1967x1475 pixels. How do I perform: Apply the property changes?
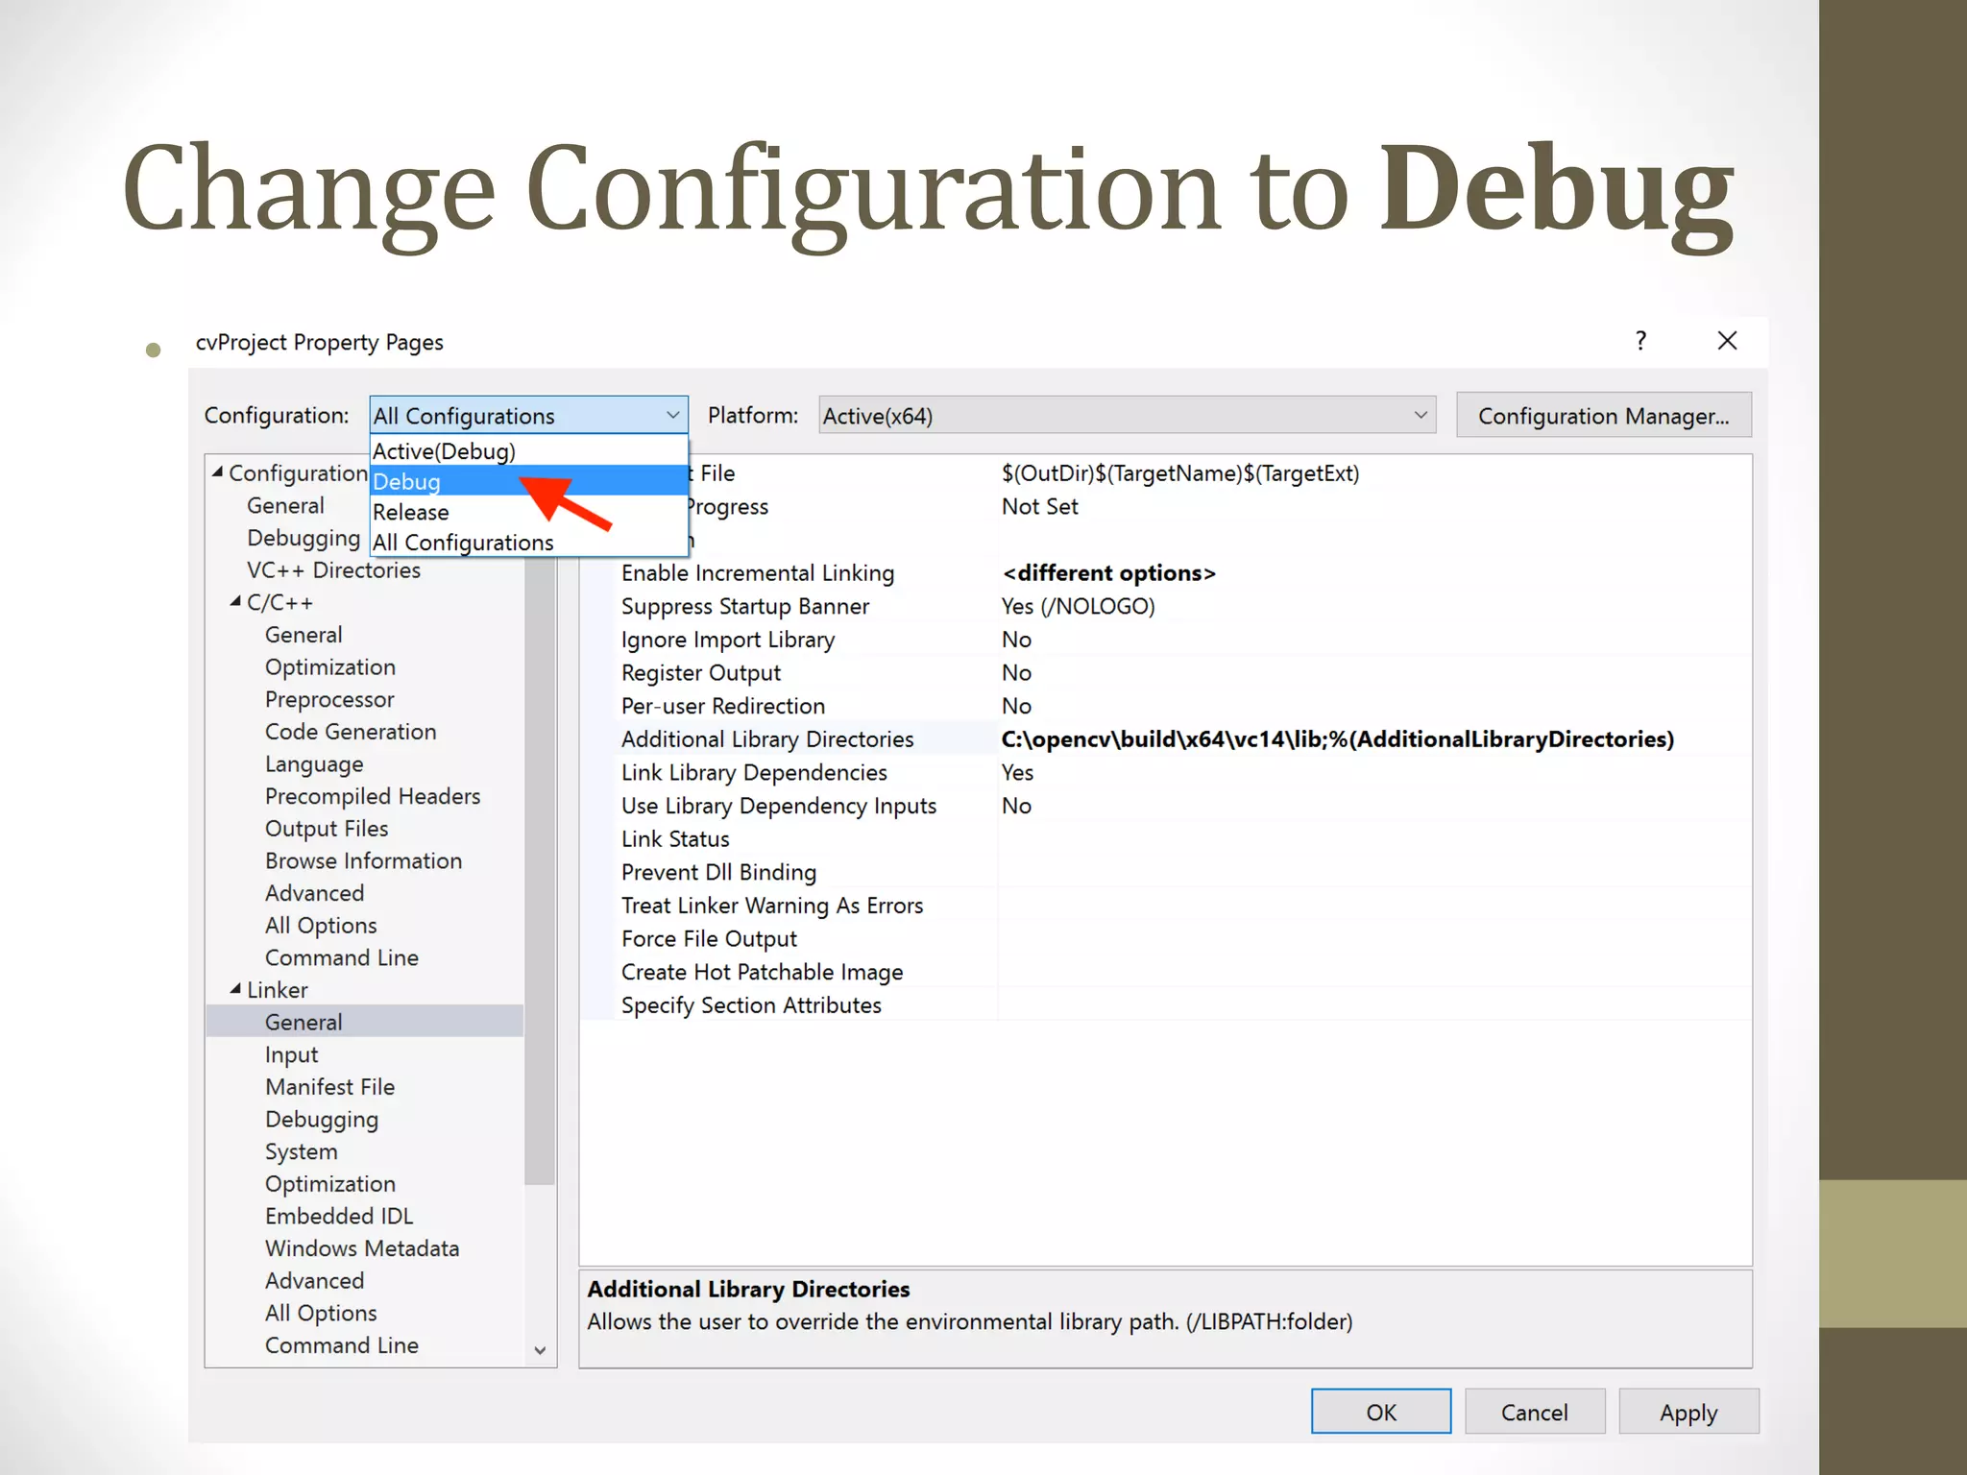(1688, 1412)
